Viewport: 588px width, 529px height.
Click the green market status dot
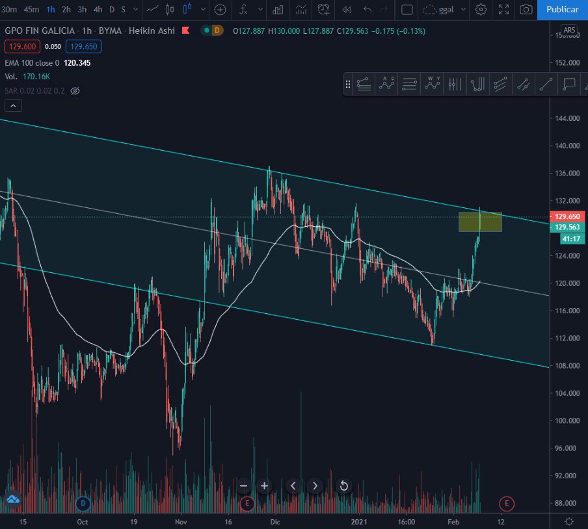coord(207,31)
